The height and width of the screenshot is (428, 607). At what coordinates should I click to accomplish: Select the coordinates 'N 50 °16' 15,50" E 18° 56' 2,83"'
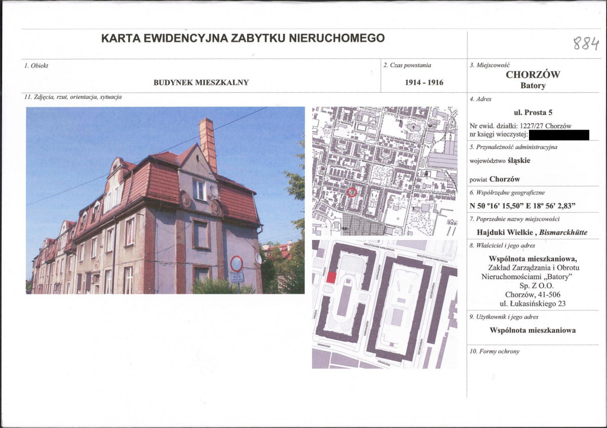click(522, 206)
